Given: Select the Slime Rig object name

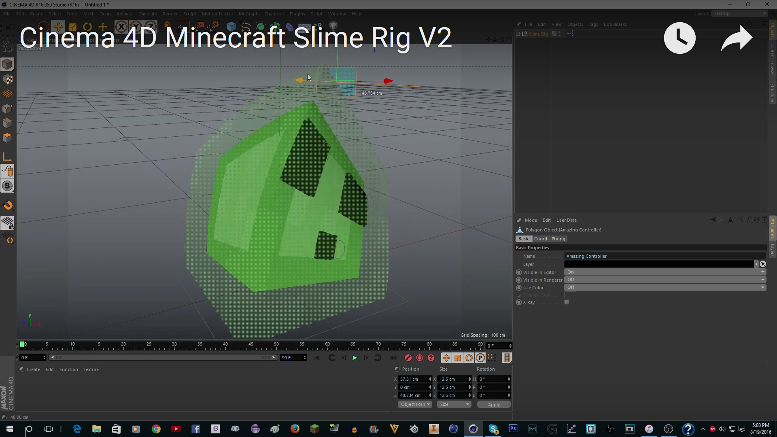Looking at the screenshot, I should [x=538, y=34].
